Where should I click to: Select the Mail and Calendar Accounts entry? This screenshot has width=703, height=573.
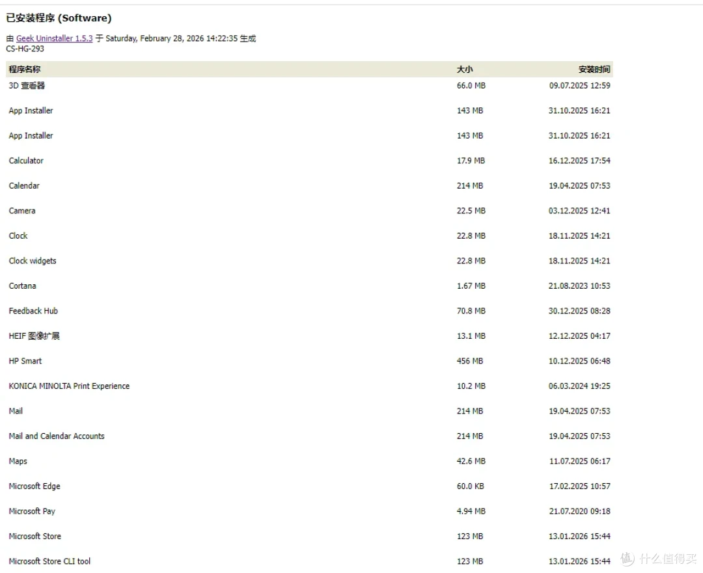pyautogui.click(x=57, y=436)
